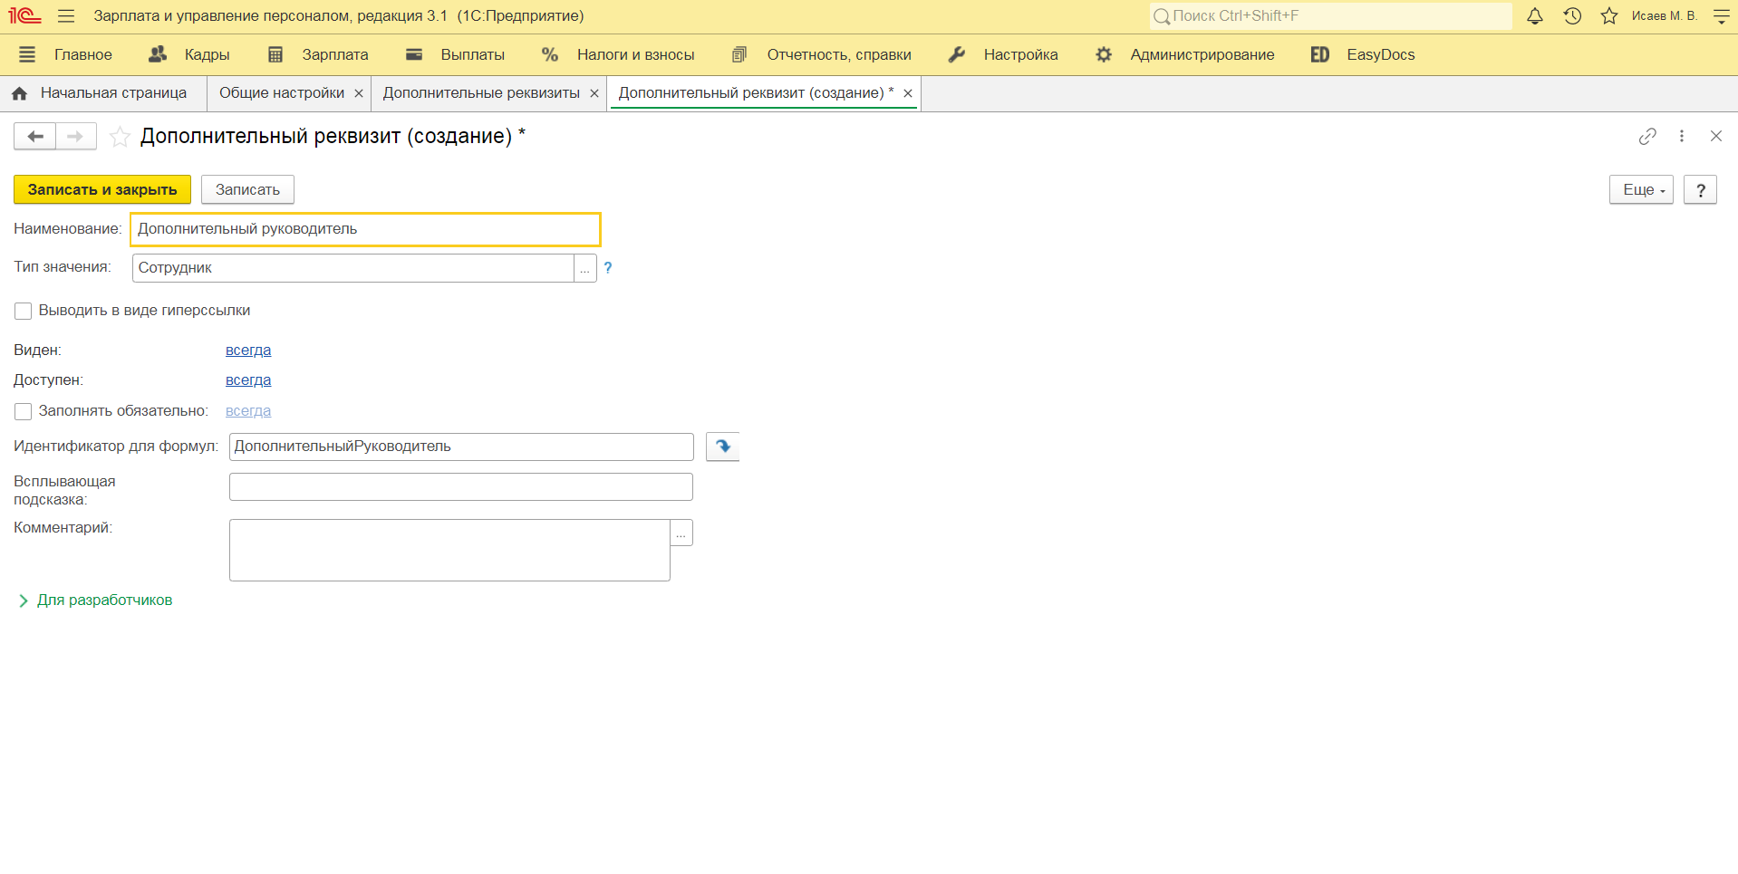Click into the 'Всплывающая подсказка' field
Screen dimensions: 1738x874
click(x=460, y=487)
